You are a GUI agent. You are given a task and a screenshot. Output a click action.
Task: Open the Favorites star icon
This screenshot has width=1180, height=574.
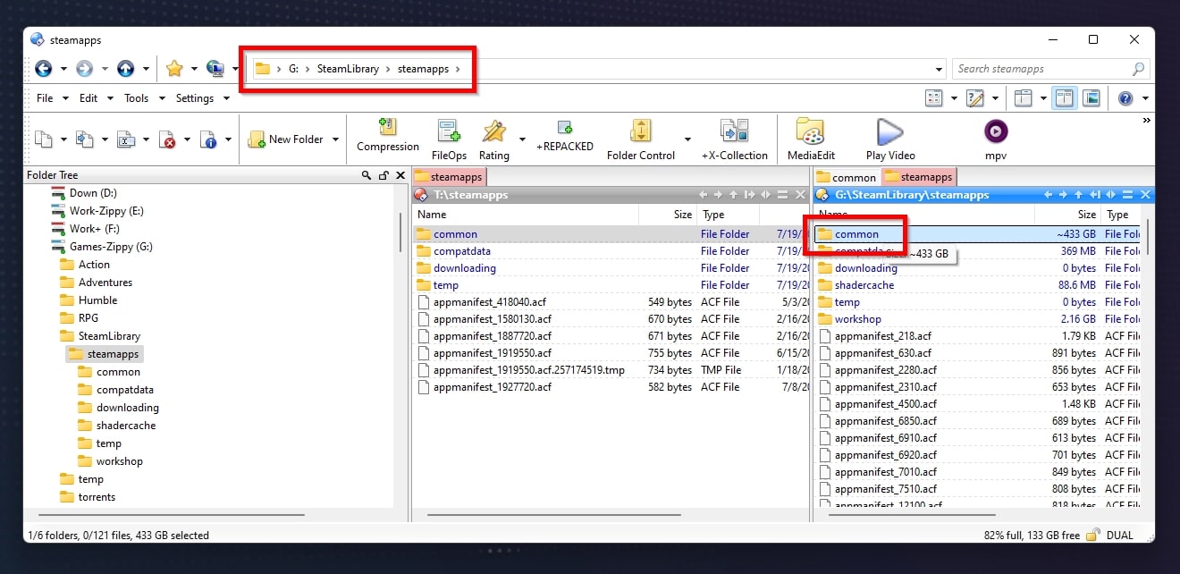pos(174,68)
